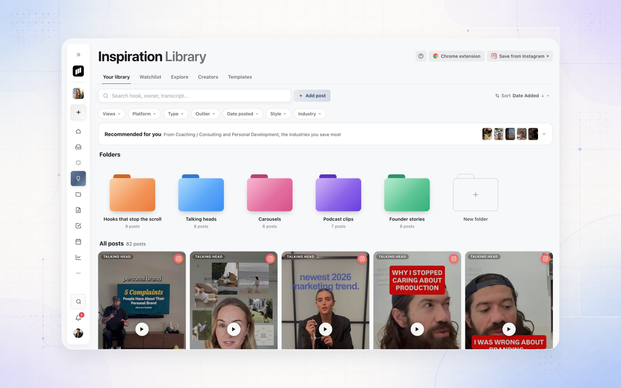The height and width of the screenshot is (388, 621).
Task: Click the recommended creator avatars group
Action: (x=510, y=134)
